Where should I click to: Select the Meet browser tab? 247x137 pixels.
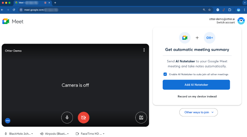[x=33, y=3]
